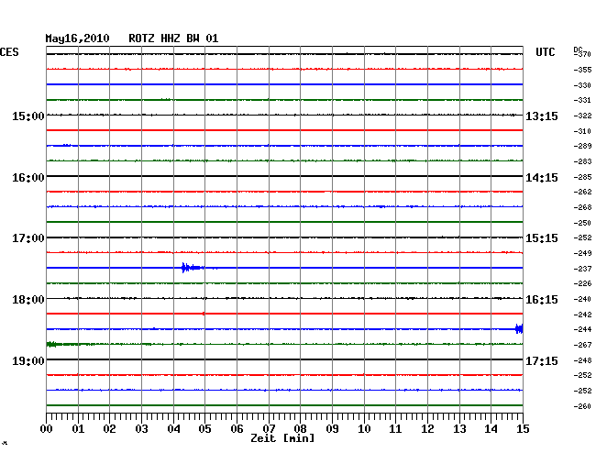Click the blue seismic burst at minute 15
The width and height of the screenshot is (596, 453).
click(519, 328)
